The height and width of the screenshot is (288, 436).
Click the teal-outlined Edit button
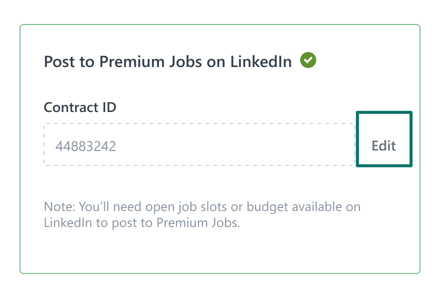pyautogui.click(x=384, y=139)
